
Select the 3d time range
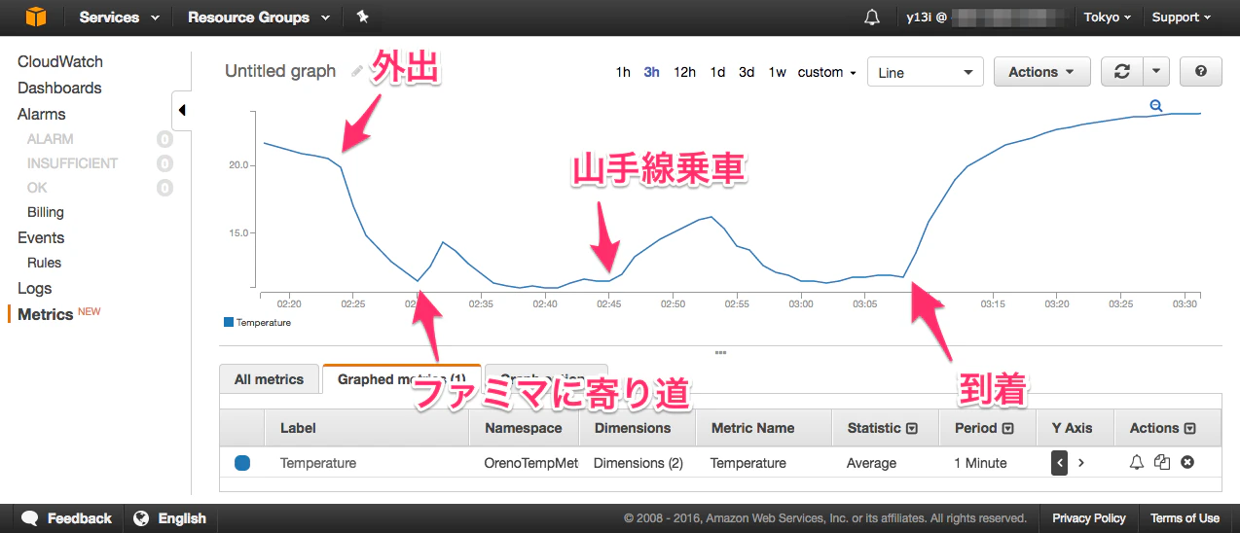747,72
